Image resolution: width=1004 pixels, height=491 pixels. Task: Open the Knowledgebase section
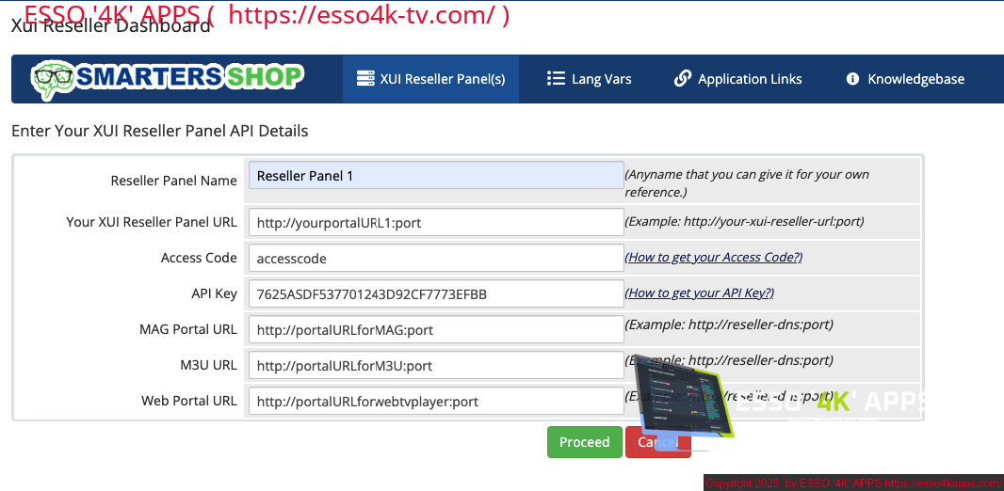pos(905,79)
